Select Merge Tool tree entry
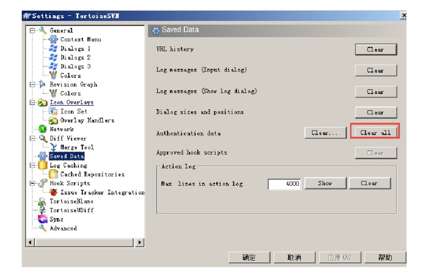Viewport: 431px width, 274px height. click(x=77, y=147)
